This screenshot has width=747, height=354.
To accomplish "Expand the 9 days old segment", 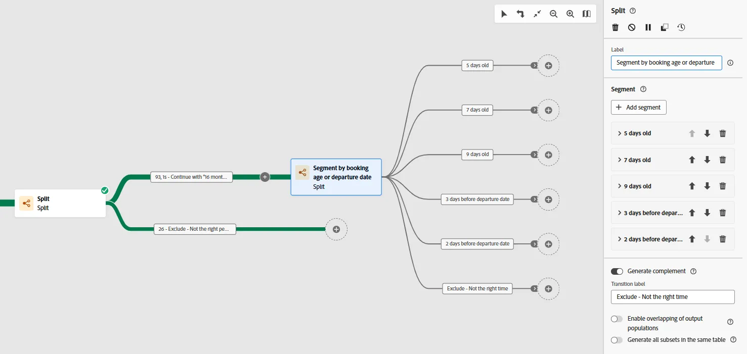I will 620,186.
